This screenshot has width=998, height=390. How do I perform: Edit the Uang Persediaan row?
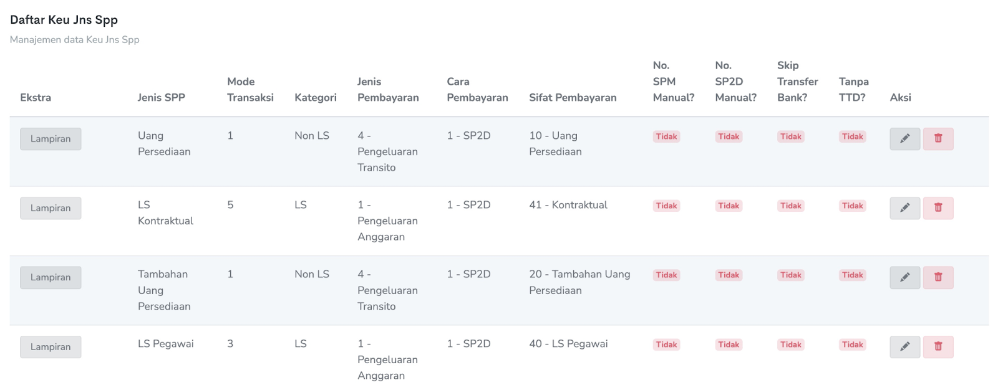tap(904, 139)
